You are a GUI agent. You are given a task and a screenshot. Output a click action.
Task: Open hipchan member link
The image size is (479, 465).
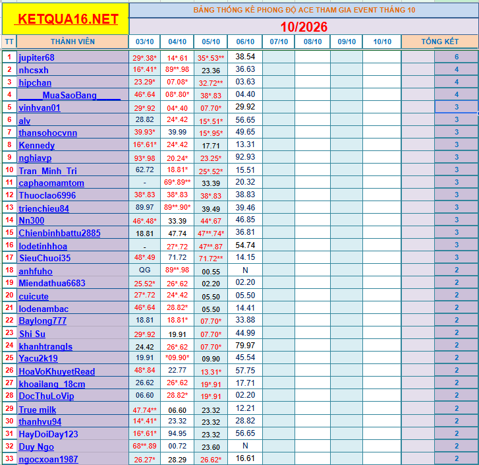pyautogui.click(x=35, y=82)
